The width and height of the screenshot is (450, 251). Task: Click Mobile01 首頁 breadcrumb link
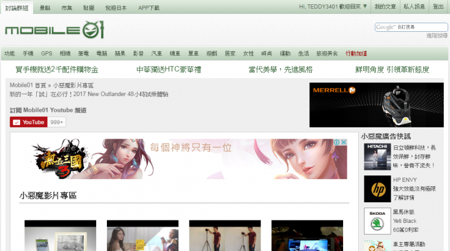[x=28, y=85]
